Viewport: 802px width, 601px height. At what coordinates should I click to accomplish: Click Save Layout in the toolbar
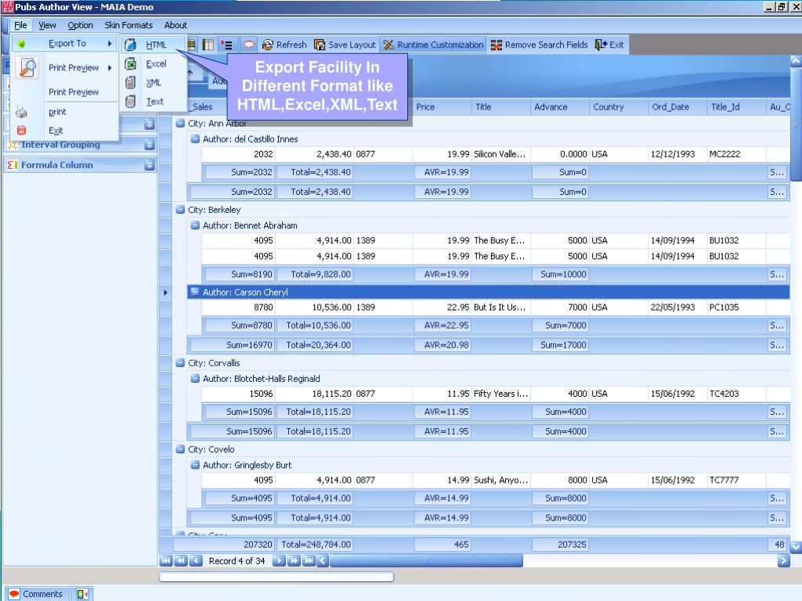345,45
